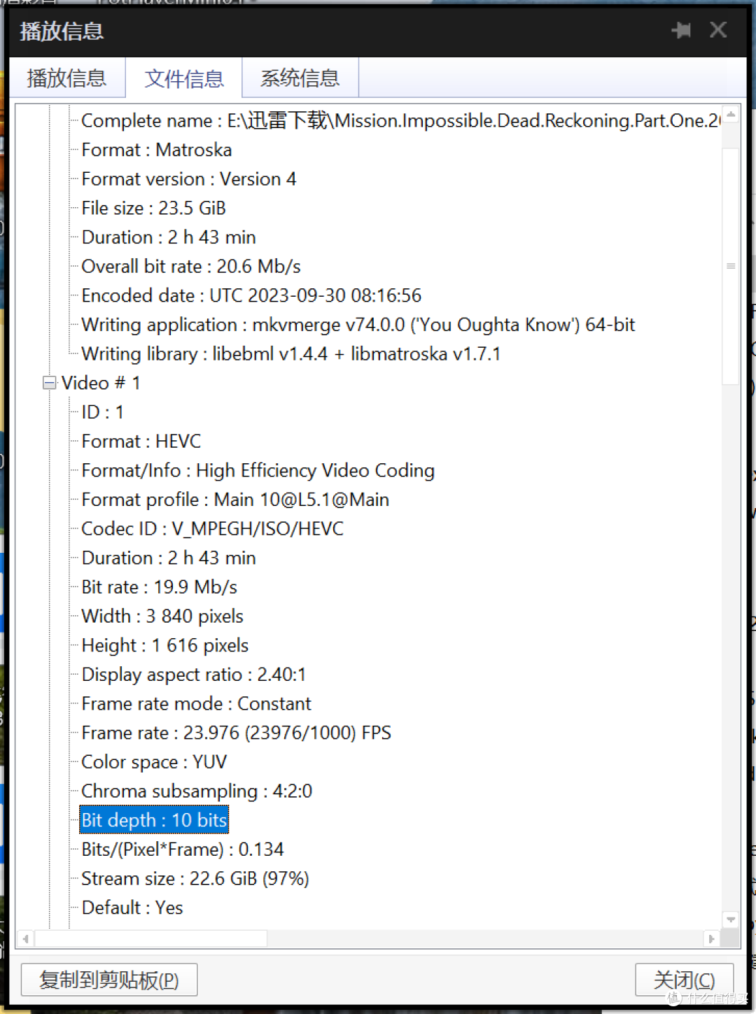
Task: Click the 关闭(C) button
Action: click(685, 980)
